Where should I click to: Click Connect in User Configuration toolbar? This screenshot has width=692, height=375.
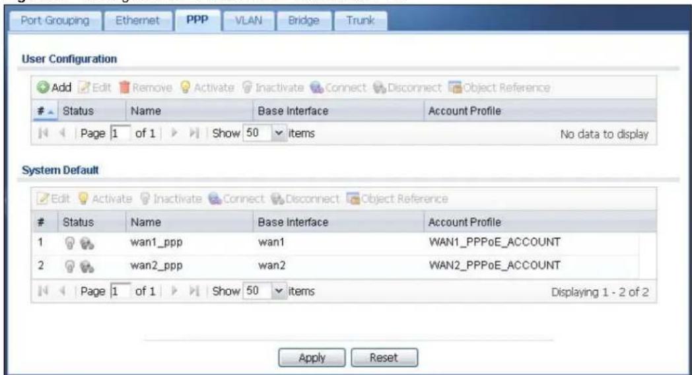(x=338, y=87)
